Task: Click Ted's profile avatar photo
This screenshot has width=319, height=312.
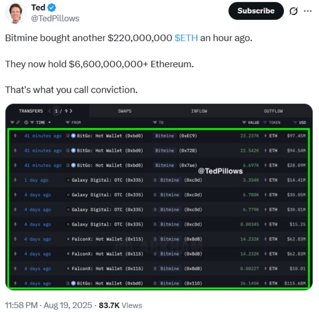Action: [15, 13]
